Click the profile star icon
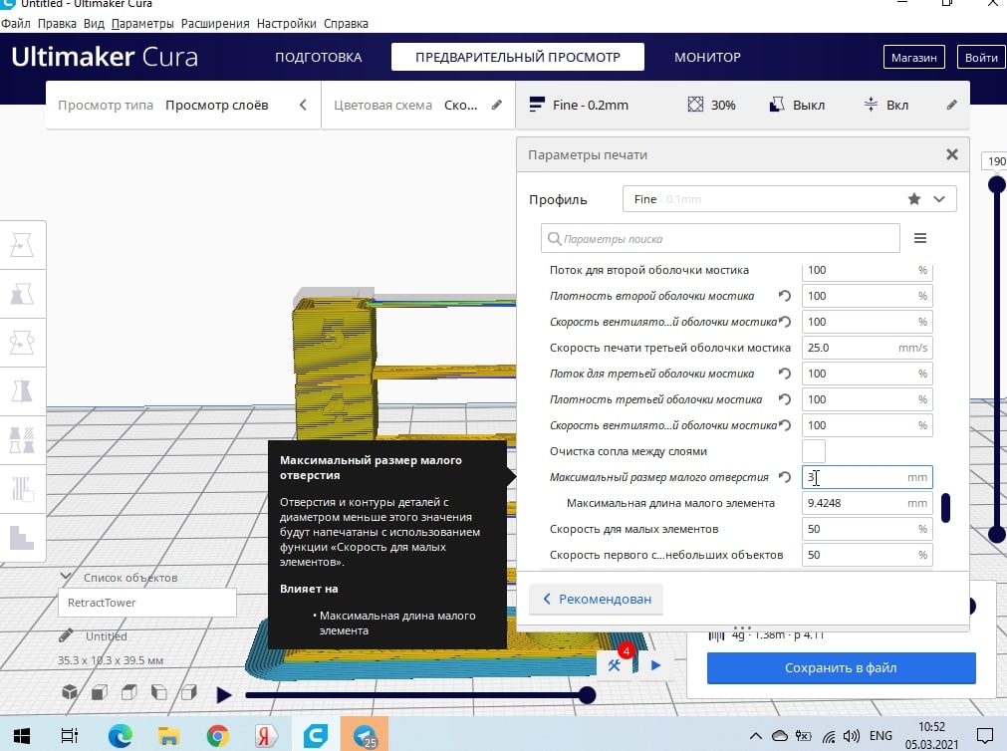This screenshot has width=1007, height=751. 914,199
